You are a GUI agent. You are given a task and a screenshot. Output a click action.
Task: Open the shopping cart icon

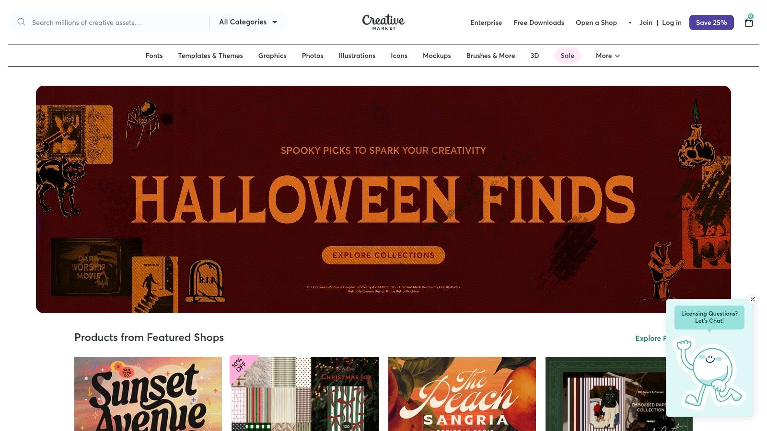tap(749, 22)
